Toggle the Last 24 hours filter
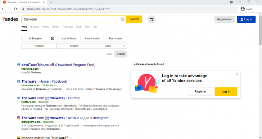 click(x=69, y=39)
